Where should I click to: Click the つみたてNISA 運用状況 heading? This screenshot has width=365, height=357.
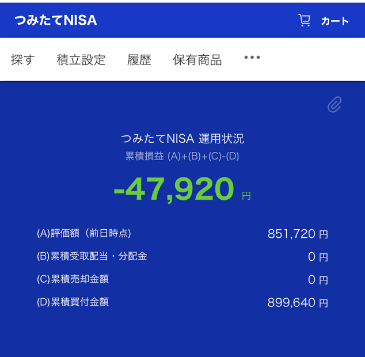point(182,139)
